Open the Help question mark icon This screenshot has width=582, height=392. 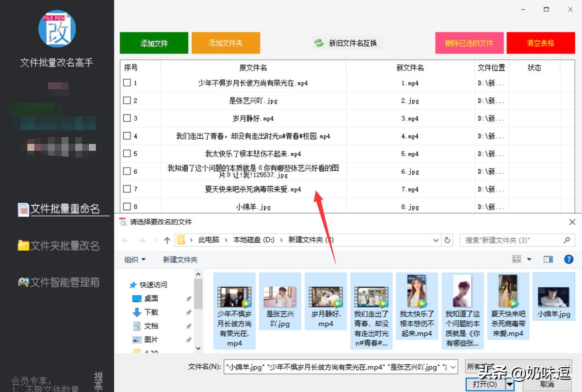tap(568, 259)
